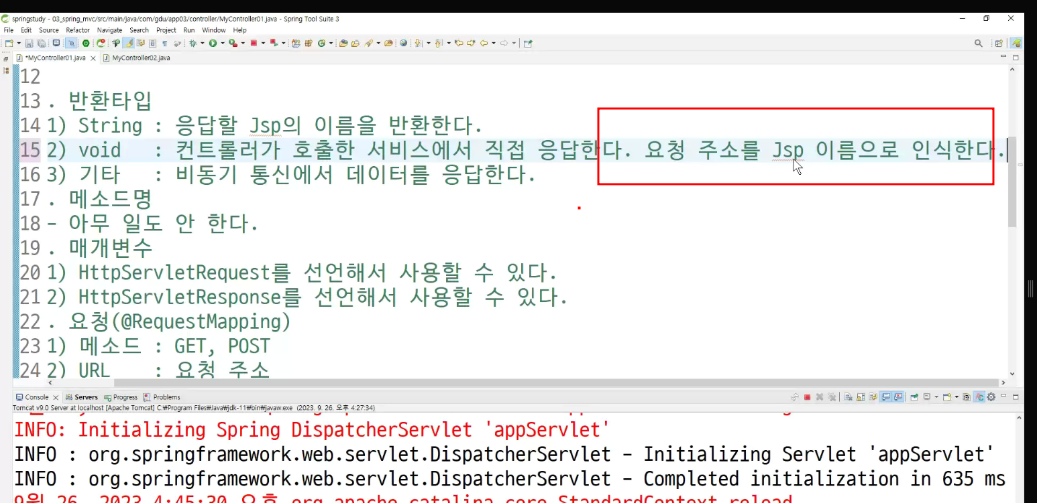
Task: Open the Back history dropdown arrow
Action: (x=493, y=43)
